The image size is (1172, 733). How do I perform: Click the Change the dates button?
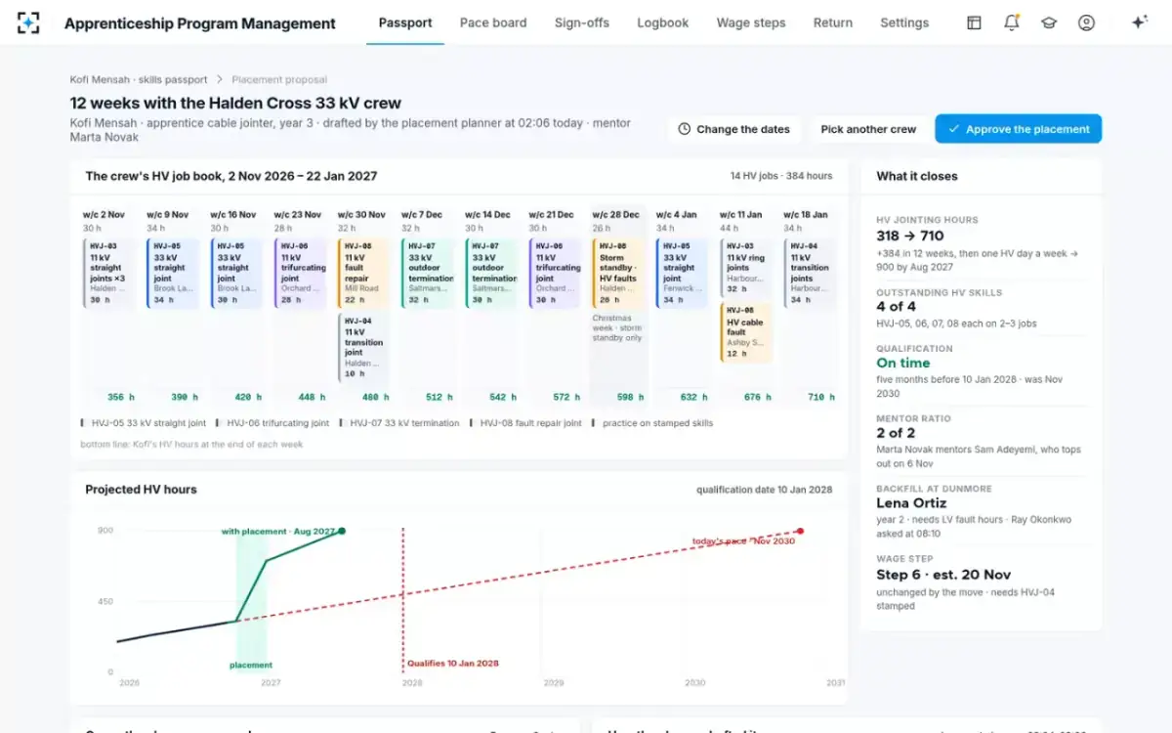[734, 129]
